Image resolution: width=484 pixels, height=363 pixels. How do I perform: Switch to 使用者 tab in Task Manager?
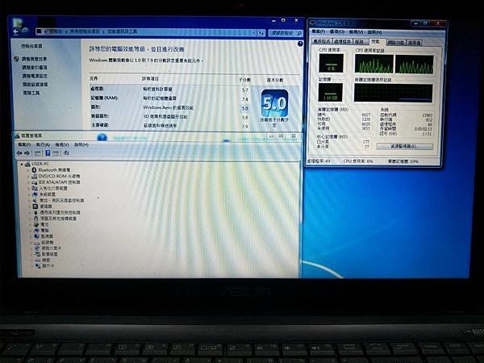click(415, 43)
